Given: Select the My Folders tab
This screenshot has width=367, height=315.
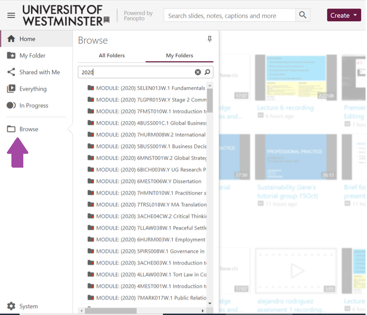Looking at the screenshot, I should pyautogui.click(x=180, y=55).
